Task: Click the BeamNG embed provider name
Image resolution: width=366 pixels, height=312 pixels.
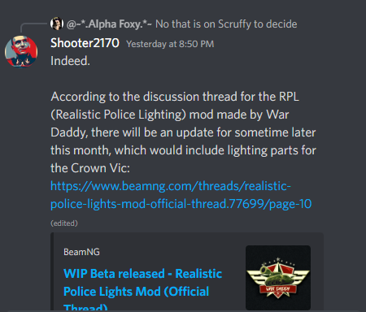Action: click(81, 252)
